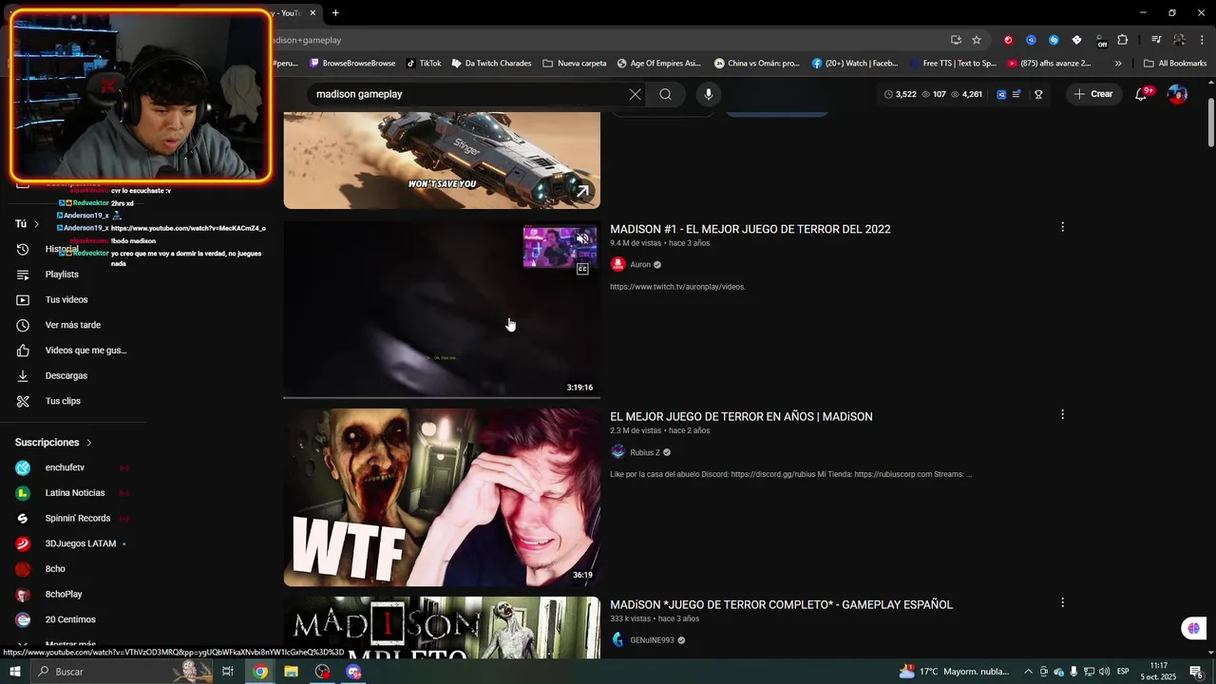1216x684 pixels.
Task: Open options for JUEGO DE TERROR COMPLETO video
Action: point(1062,602)
